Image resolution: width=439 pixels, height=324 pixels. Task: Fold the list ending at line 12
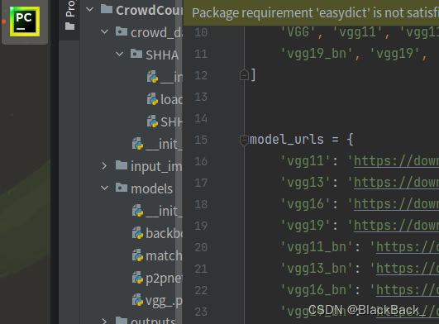coord(244,75)
